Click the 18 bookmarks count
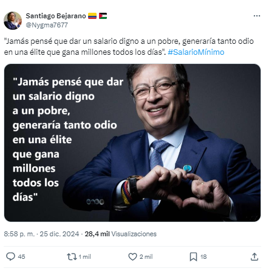This screenshot has height=271, width=263. (203, 256)
